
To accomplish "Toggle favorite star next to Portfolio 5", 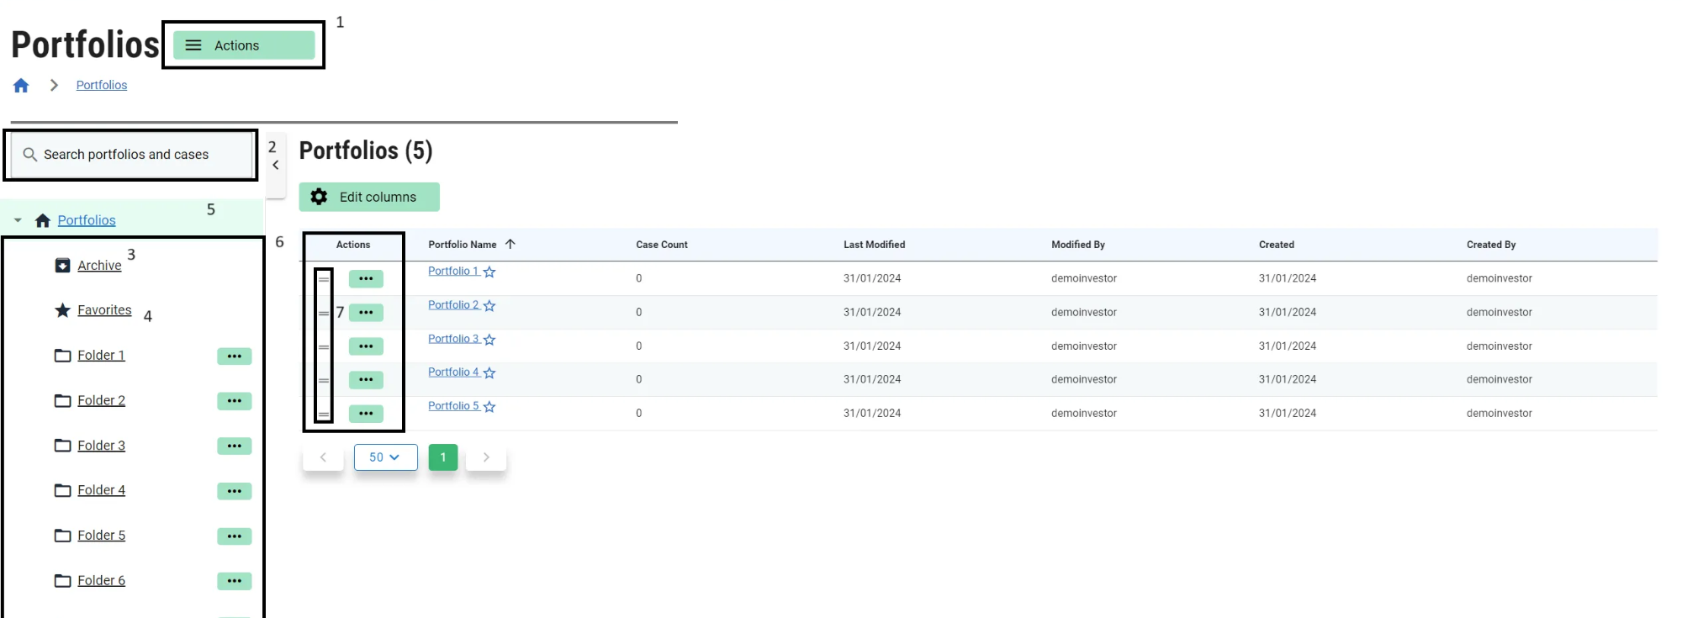I will pos(489,407).
